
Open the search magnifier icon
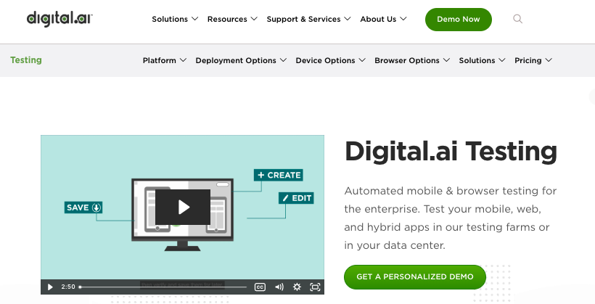(x=517, y=19)
